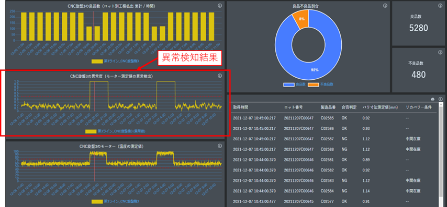Select product number C02587 cell
The width and height of the screenshot is (447, 207).
pos(327,139)
